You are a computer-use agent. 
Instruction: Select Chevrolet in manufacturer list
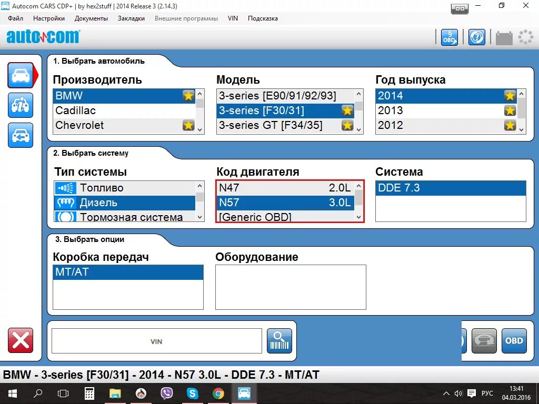[124, 125]
